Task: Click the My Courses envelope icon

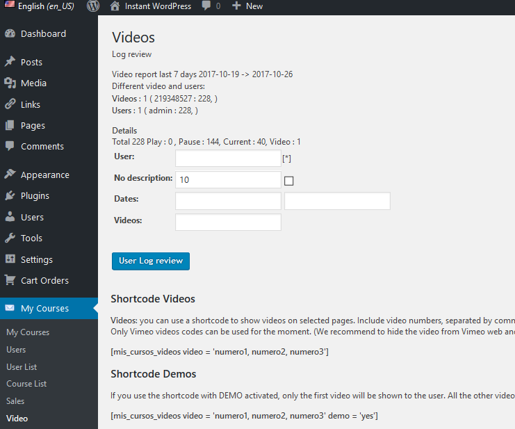Action: click(10, 308)
